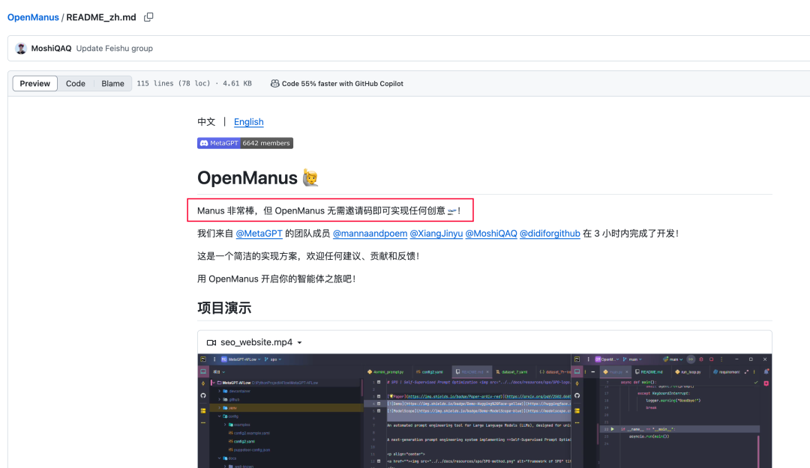The width and height of the screenshot is (810, 468).
Task: Open the @MetaGPT mention link
Action: pos(259,233)
